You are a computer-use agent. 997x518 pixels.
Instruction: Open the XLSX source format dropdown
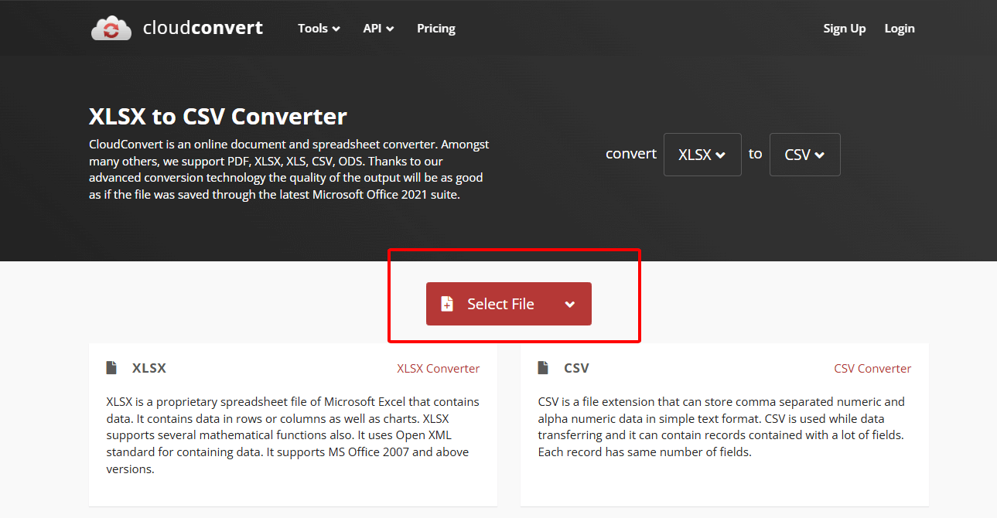click(x=702, y=155)
